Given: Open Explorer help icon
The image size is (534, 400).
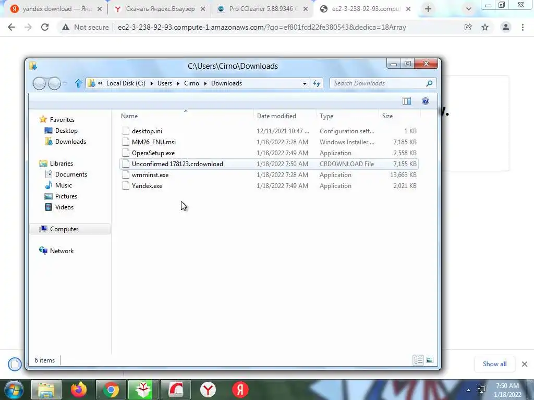Looking at the screenshot, I should click(x=426, y=101).
